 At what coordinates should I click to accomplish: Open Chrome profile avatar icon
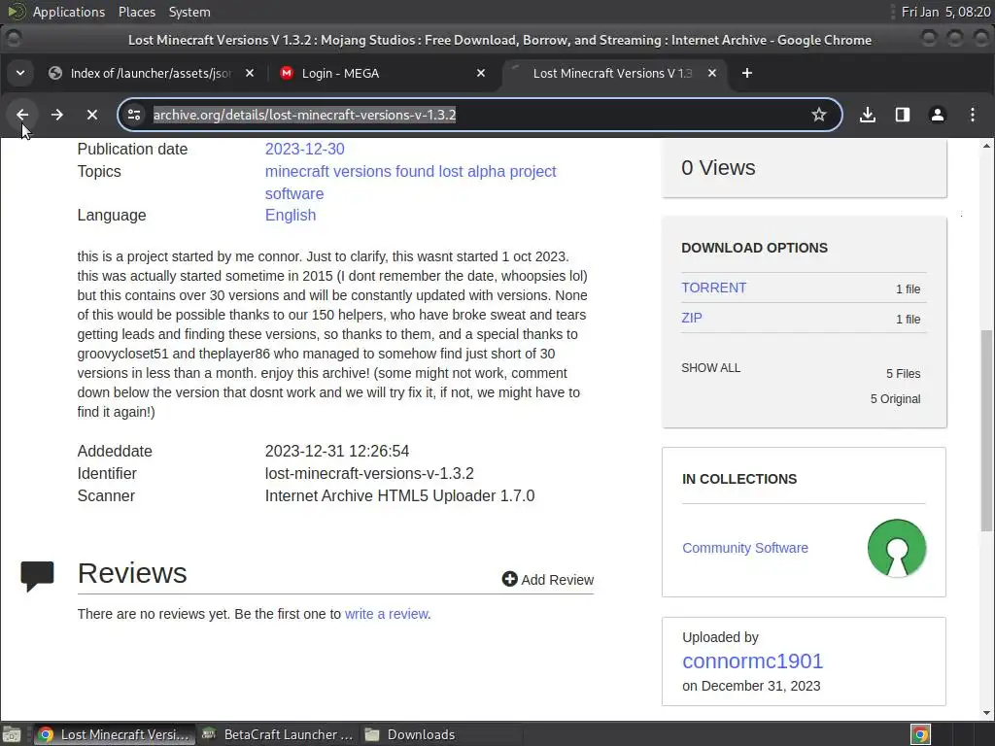point(938,115)
